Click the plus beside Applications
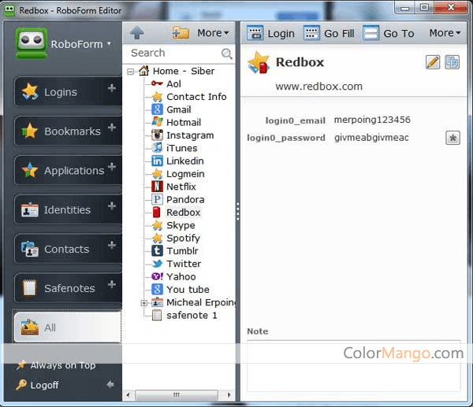 (112, 167)
